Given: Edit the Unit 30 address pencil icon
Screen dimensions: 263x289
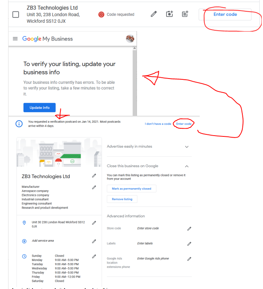Looking at the screenshot, I should coord(94,223).
